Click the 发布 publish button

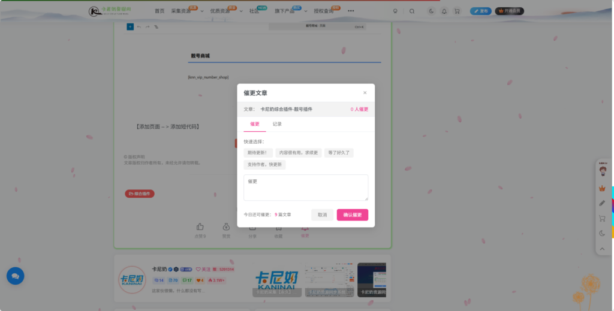481,11
